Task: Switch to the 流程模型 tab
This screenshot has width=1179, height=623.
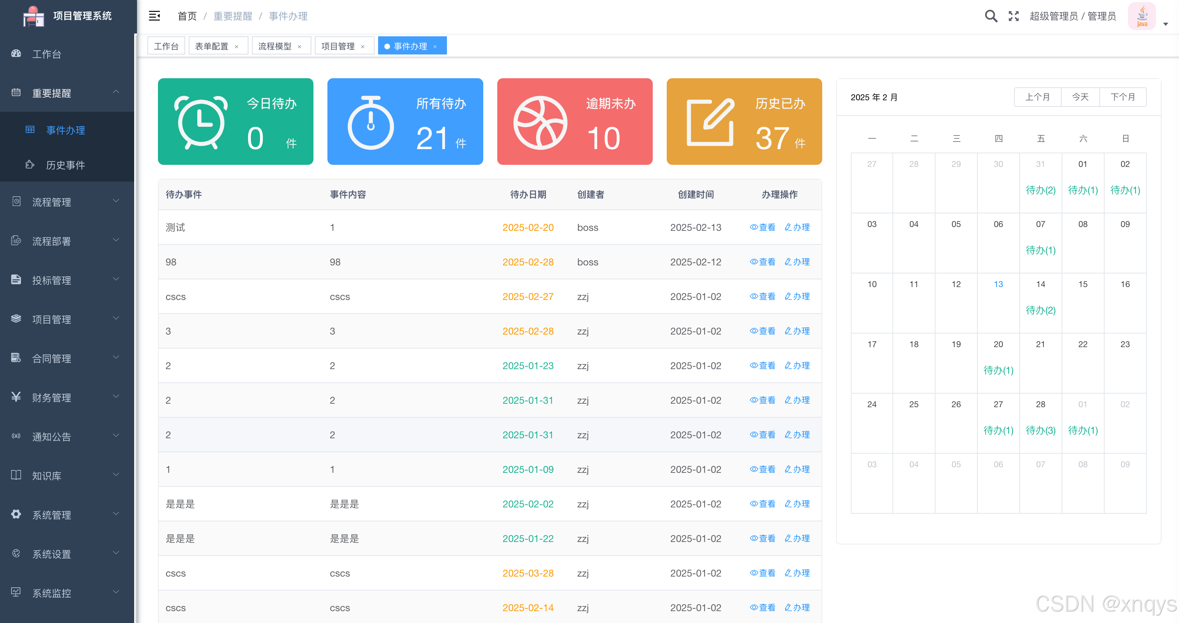Action: point(275,46)
